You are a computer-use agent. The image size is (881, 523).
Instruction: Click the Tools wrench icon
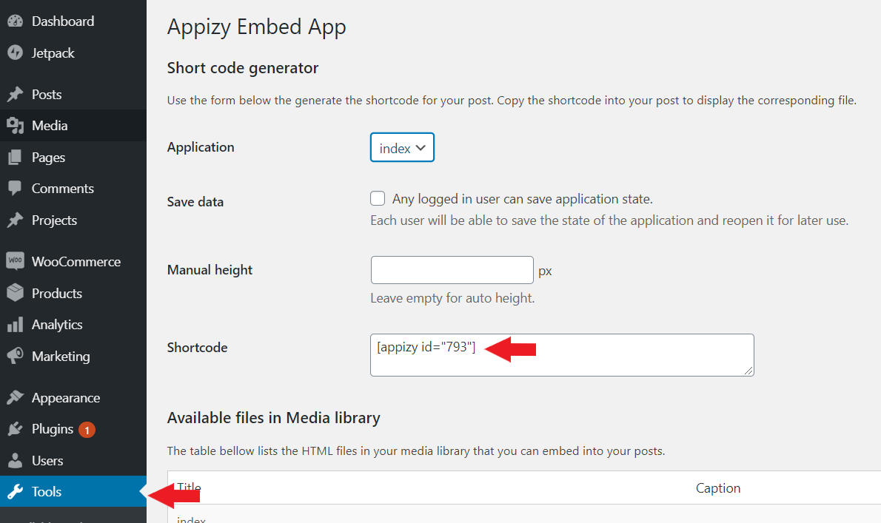pos(15,492)
